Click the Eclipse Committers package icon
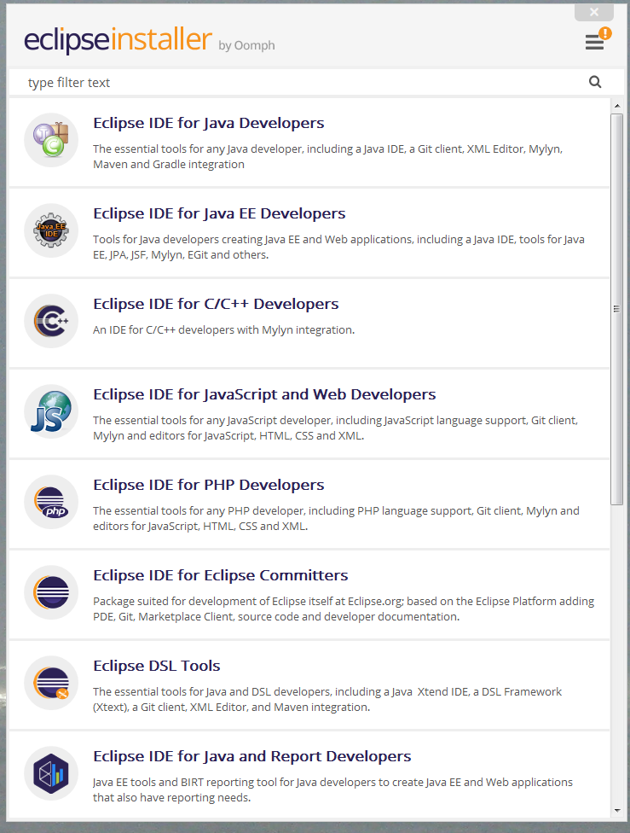 pos(51,592)
